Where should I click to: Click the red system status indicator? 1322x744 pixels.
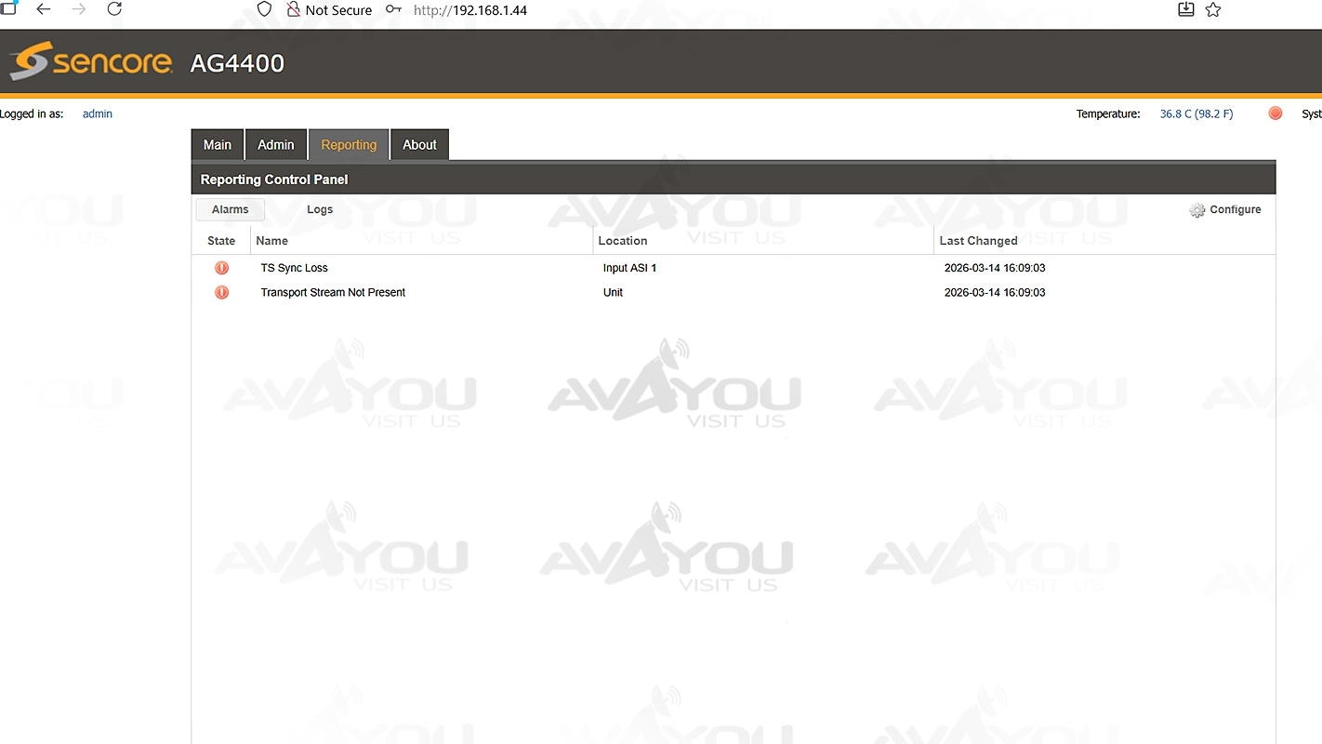pyautogui.click(x=1275, y=113)
